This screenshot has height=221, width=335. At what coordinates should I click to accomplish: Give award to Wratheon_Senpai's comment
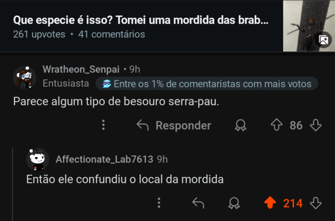tap(240, 126)
